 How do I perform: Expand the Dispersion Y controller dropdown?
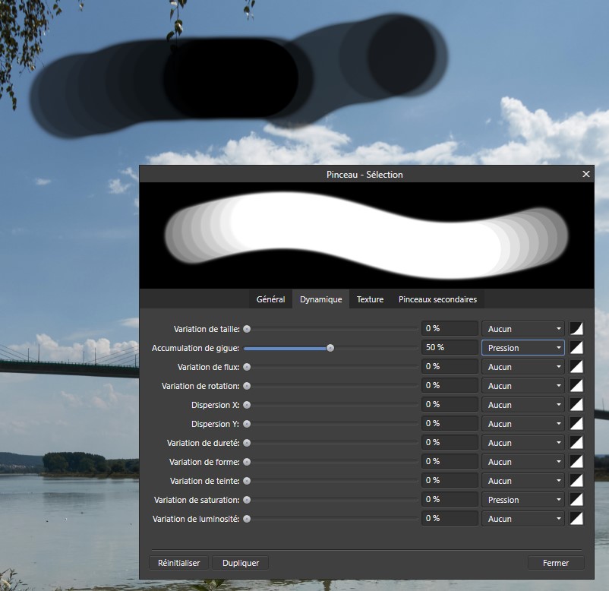[523, 424]
